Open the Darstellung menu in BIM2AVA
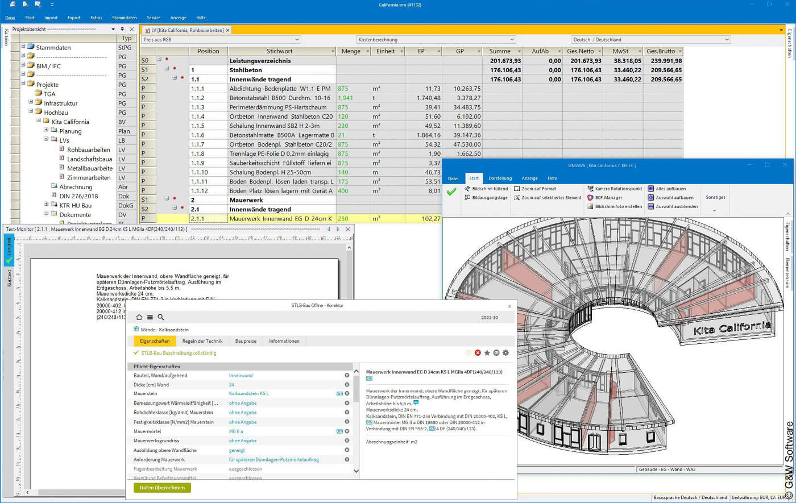The image size is (796, 503). [500, 178]
